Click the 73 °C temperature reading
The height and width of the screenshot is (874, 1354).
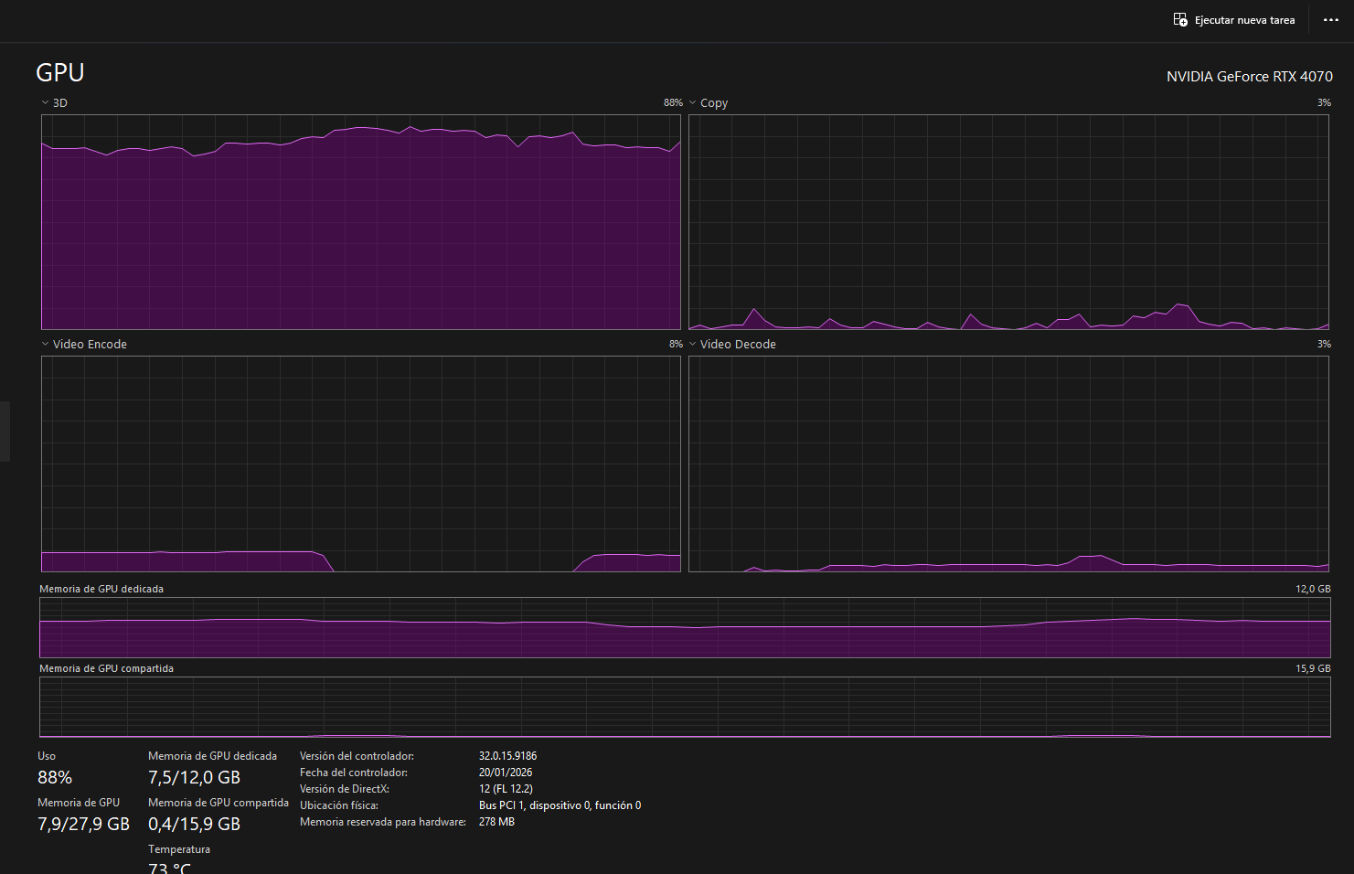pos(168,867)
